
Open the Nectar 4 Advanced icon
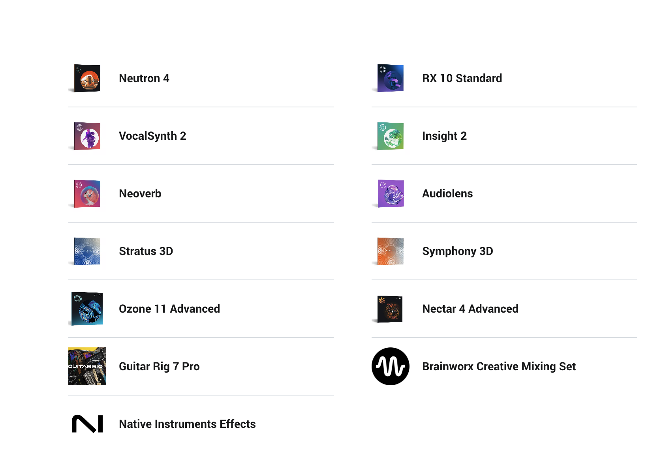[390, 309]
